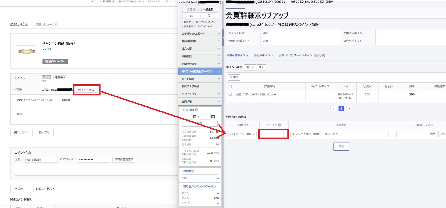Go to the next page of point history
This screenshot has width=446, height=208.
(x=349, y=109)
